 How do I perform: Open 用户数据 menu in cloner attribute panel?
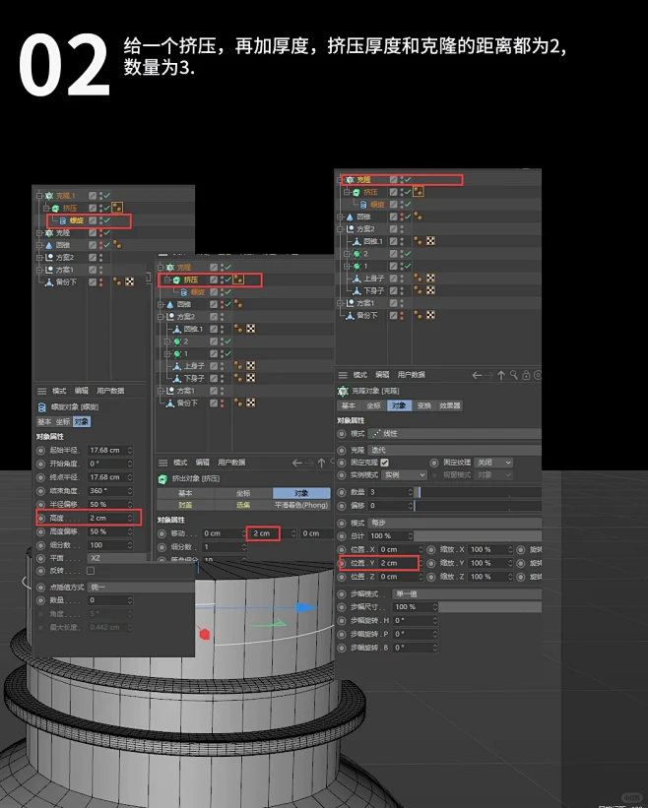point(412,375)
